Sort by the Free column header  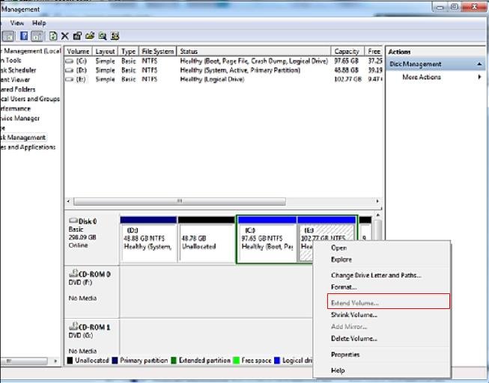point(374,52)
